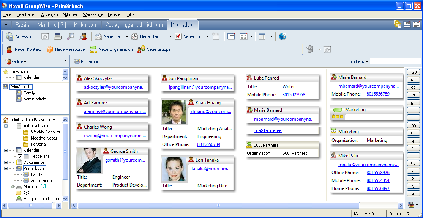Create a Neuer Job

188,36
